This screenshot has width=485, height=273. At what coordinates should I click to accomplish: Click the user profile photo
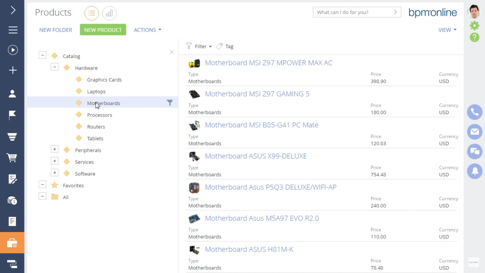474,11
